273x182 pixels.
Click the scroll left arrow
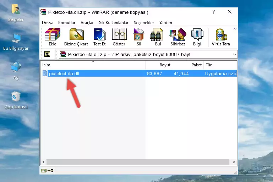coord(43,162)
